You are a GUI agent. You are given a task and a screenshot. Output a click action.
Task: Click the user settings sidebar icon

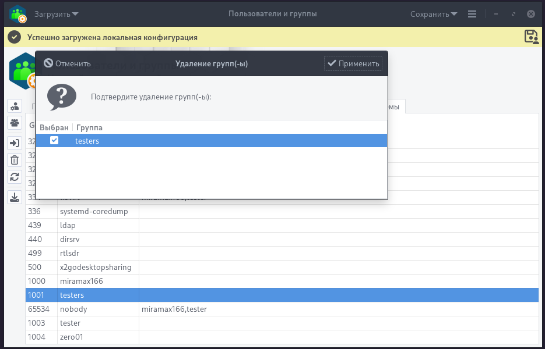[x=15, y=106]
